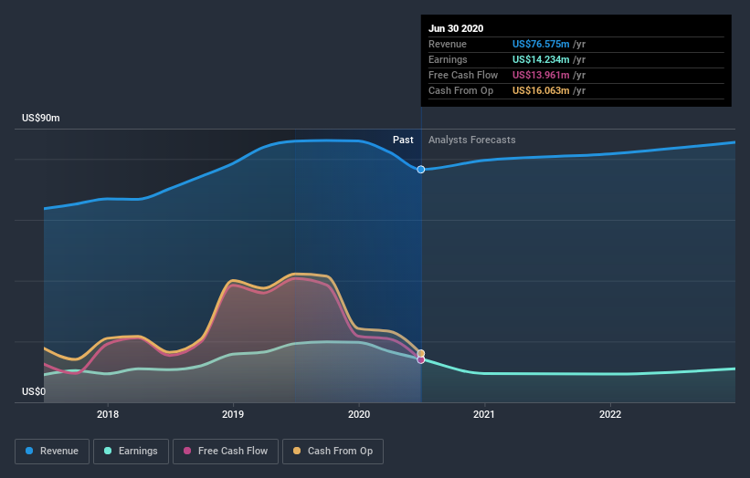Image resolution: width=750 pixels, height=478 pixels.
Task: Click the US$90m y-axis label
Action: click(x=41, y=118)
